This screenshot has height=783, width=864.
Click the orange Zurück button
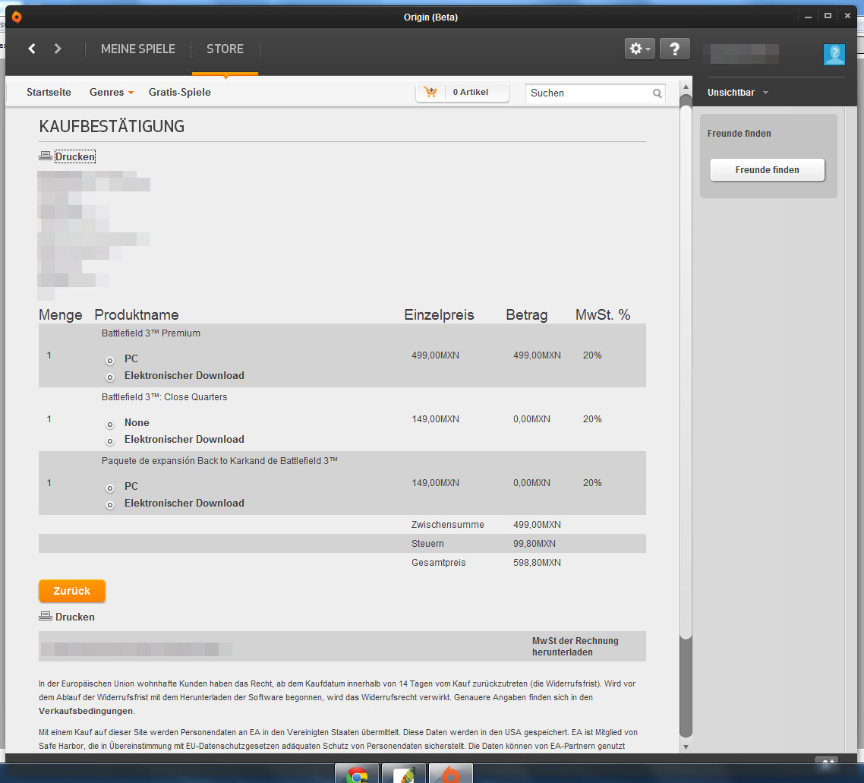[71, 591]
